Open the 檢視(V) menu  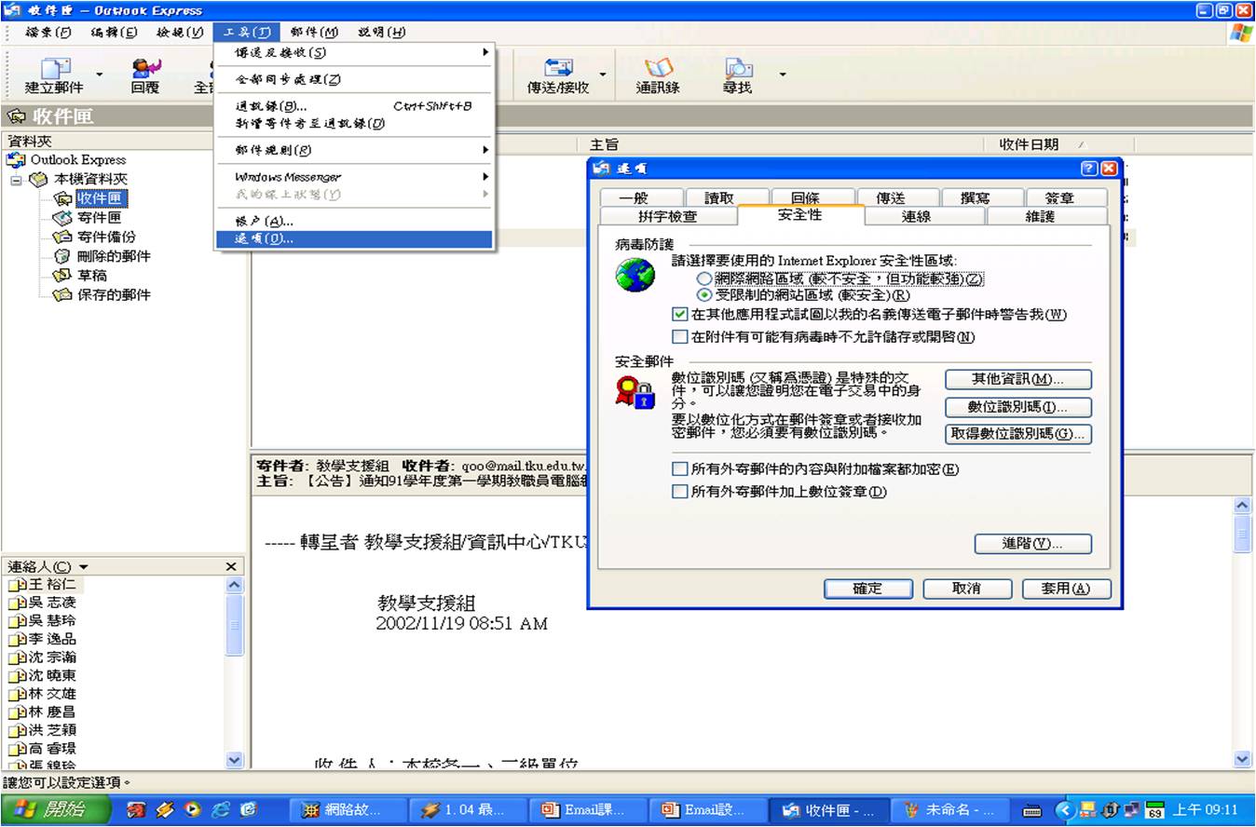180,32
